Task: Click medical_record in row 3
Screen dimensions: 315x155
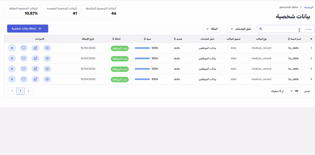Action: click(261, 69)
